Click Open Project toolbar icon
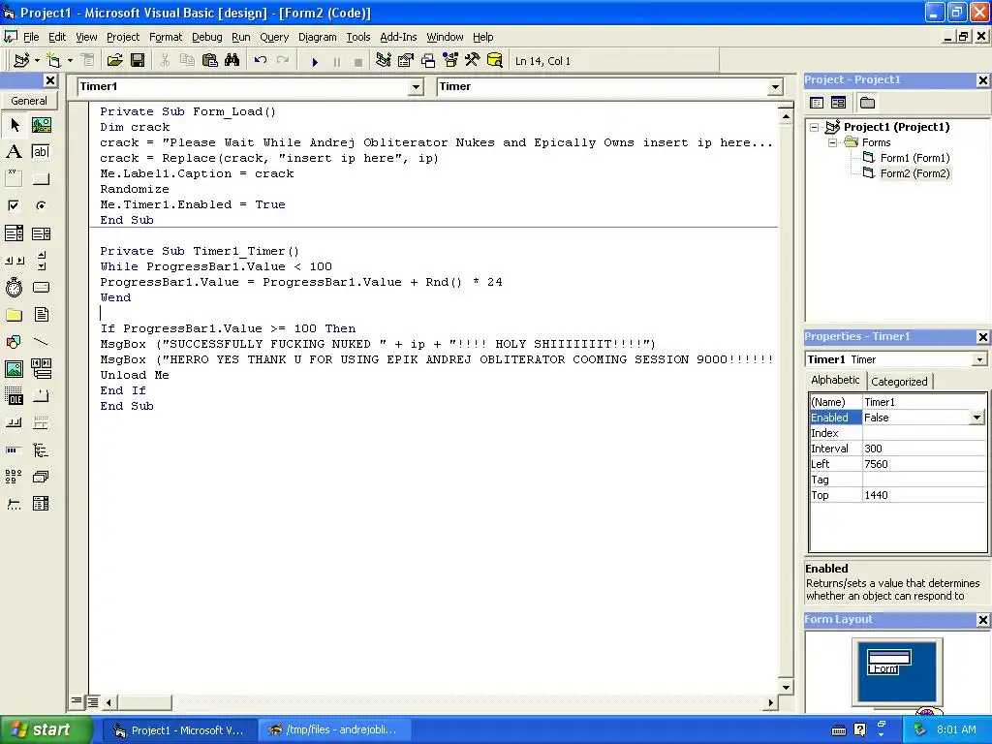The height and width of the screenshot is (744, 992). (x=114, y=61)
